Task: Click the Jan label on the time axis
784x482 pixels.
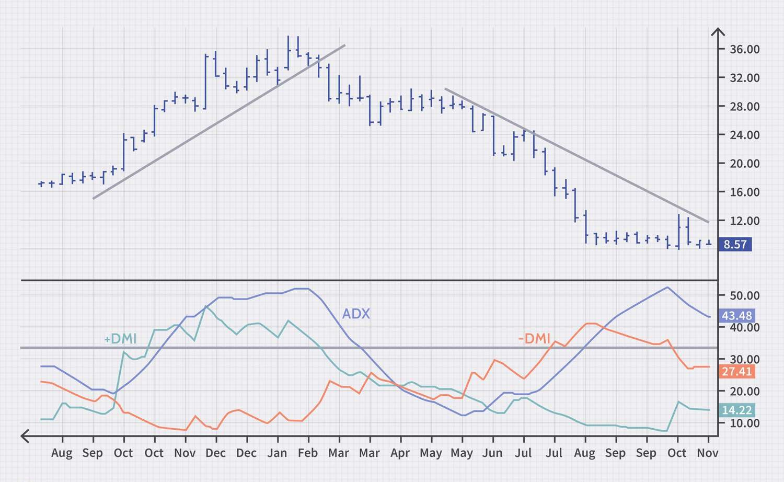Action: click(x=277, y=453)
